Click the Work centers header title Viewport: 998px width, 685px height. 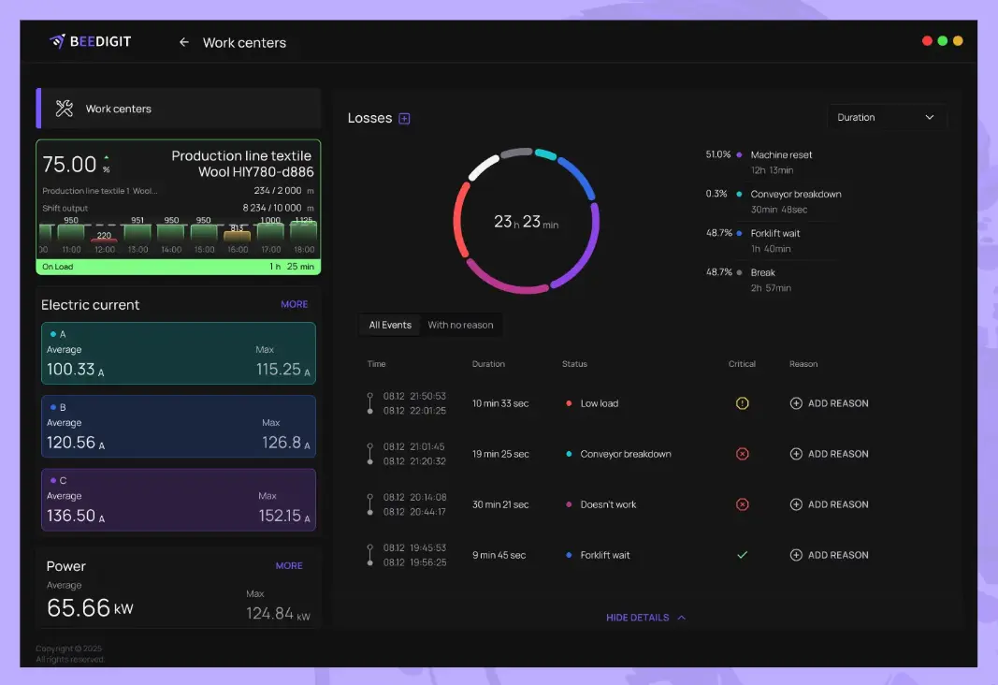point(244,43)
